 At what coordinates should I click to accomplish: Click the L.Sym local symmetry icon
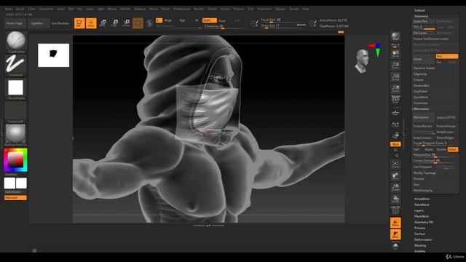coord(395,124)
